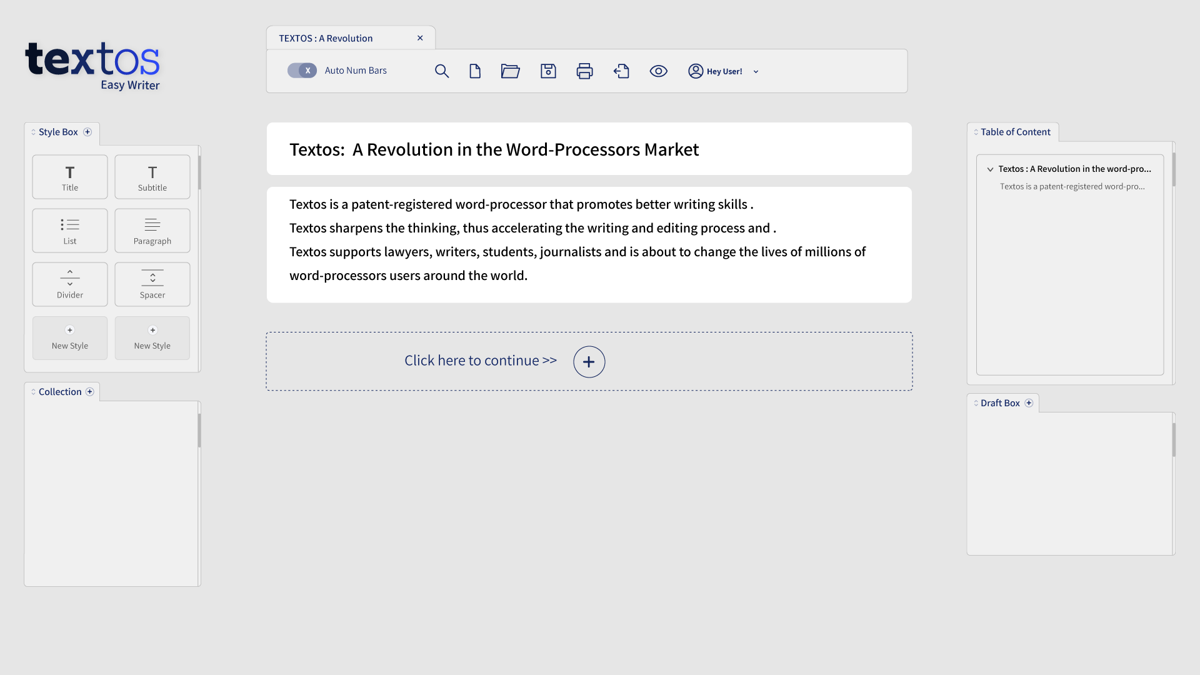
Task: Click the Draft Box tab label
Action: [1000, 403]
